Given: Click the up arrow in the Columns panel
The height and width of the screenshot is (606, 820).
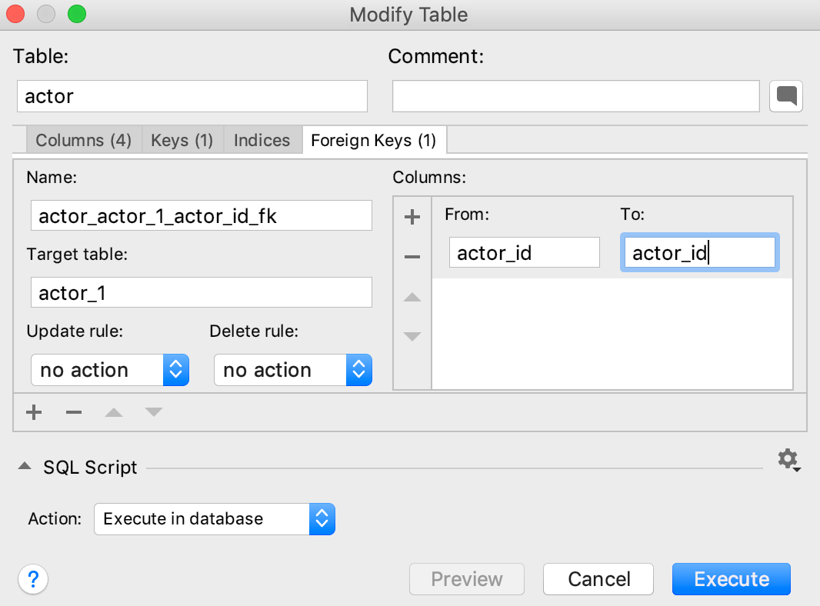Looking at the screenshot, I should [x=412, y=298].
